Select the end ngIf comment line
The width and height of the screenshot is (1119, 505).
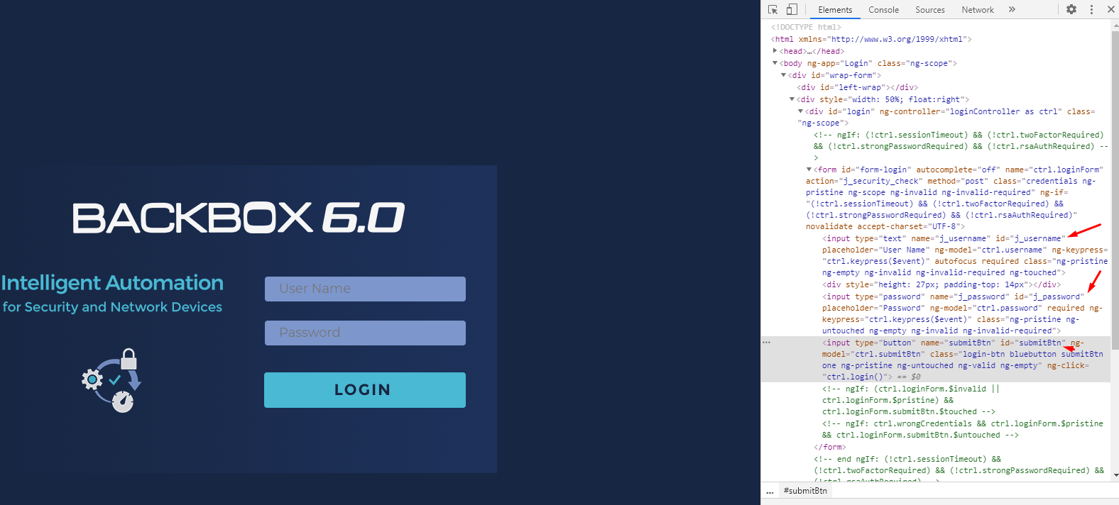tap(959, 470)
